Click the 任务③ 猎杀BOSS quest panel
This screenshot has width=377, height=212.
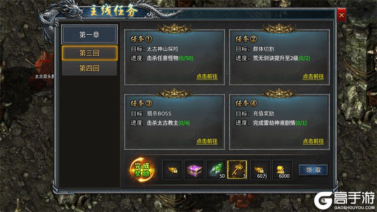pyautogui.click(x=174, y=122)
